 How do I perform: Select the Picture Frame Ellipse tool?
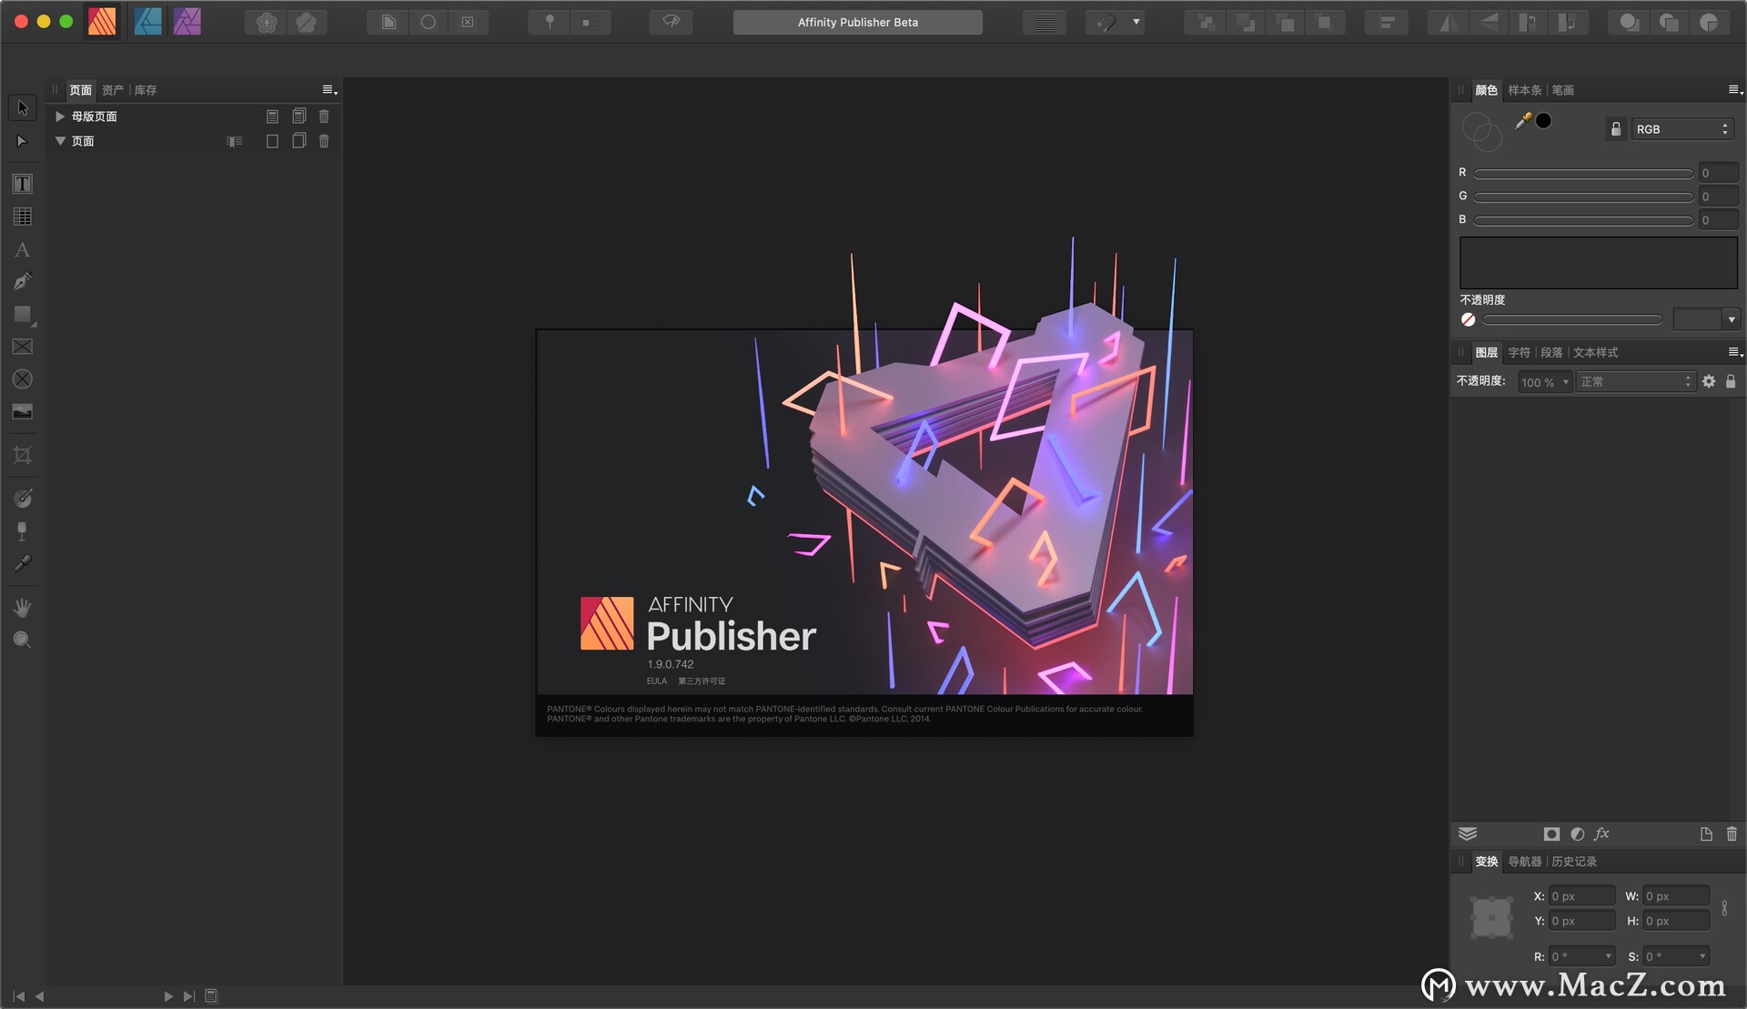(23, 379)
